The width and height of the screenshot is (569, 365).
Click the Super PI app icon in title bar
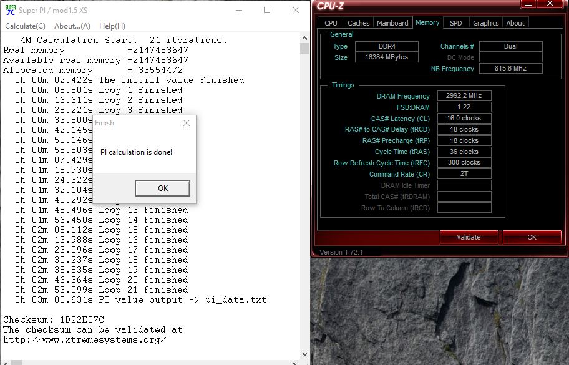10,10
